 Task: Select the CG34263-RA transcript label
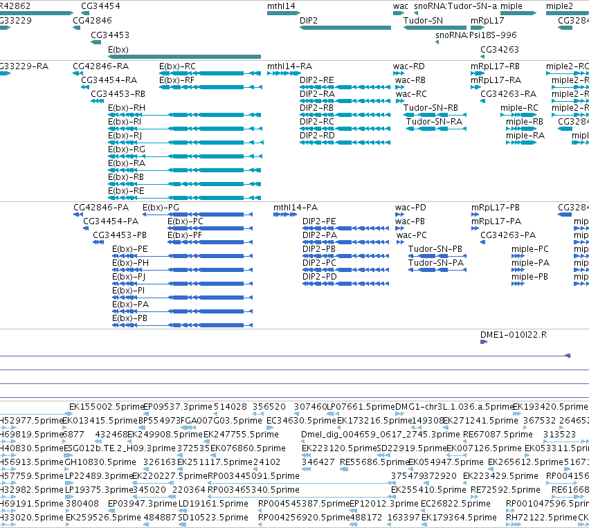pos(509,94)
